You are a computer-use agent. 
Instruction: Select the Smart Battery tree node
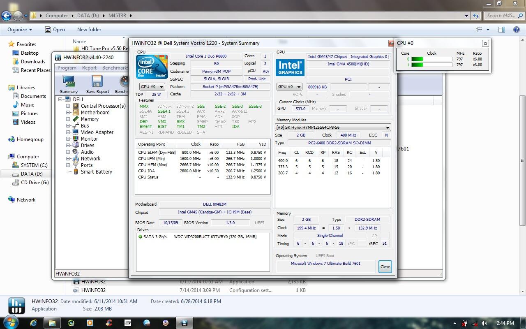tap(96, 171)
